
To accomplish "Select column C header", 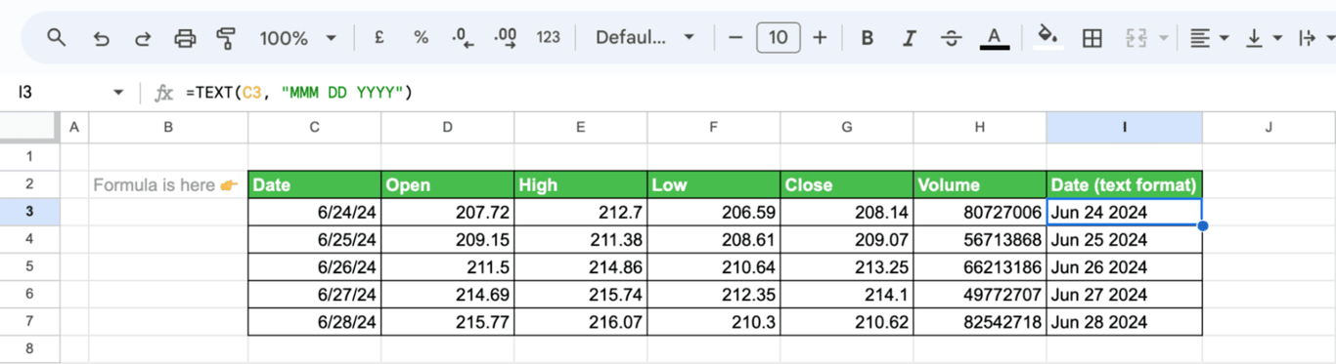I will (x=315, y=127).
